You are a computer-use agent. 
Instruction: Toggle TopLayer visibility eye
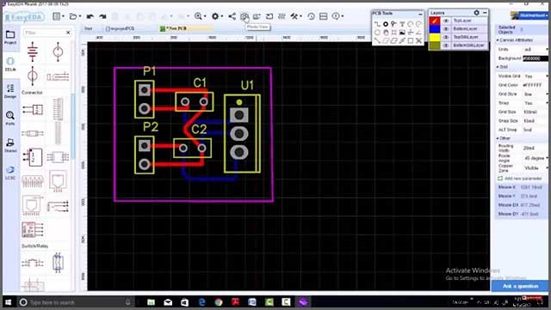click(x=446, y=21)
